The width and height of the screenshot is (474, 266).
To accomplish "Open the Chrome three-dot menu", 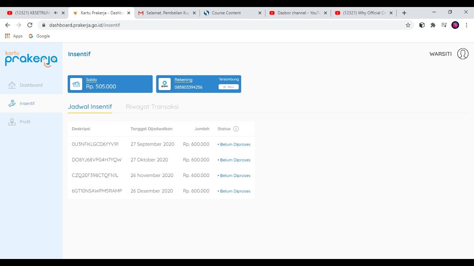I will coord(467,25).
